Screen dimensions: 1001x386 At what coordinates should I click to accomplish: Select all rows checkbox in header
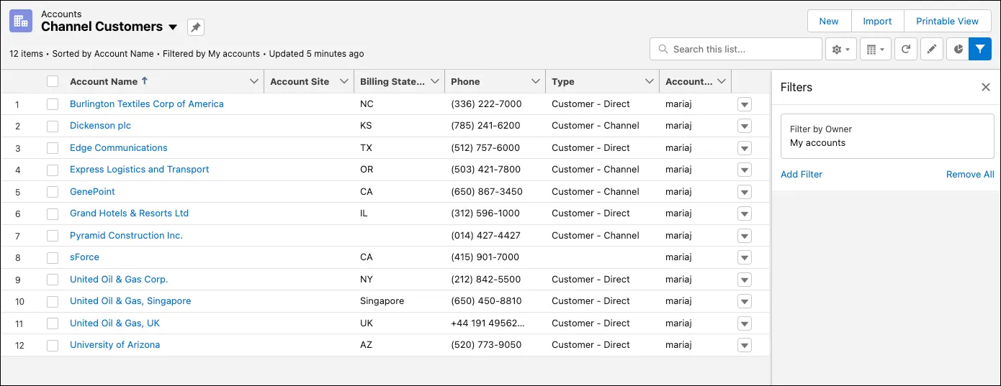pos(53,81)
